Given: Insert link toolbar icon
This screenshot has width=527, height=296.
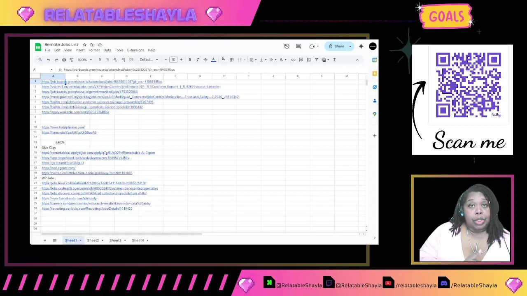Looking at the screenshot, I should [x=293, y=60].
